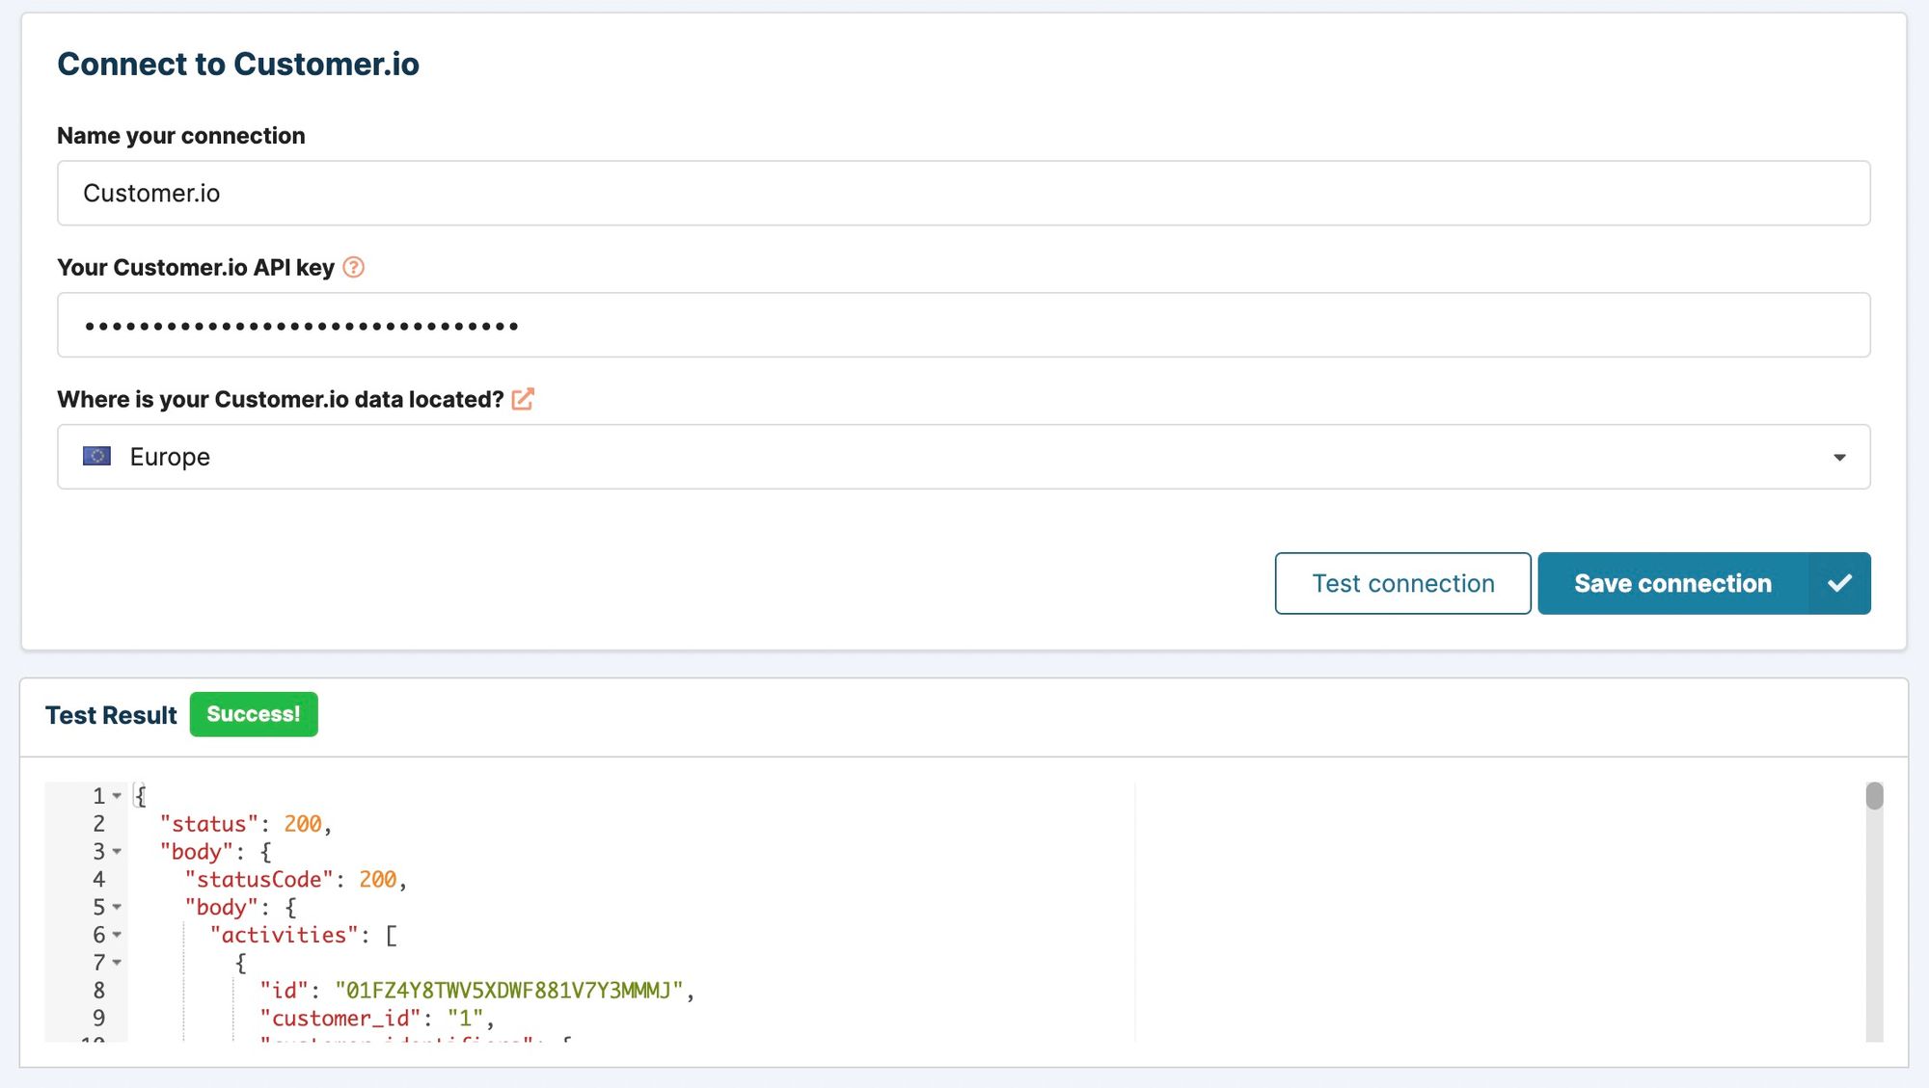
Task: Click the Save connection button
Action: click(x=1672, y=583)
